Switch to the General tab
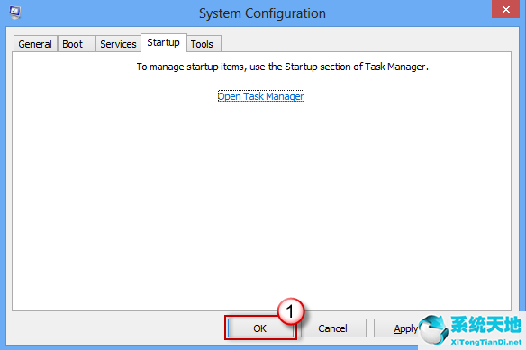This screenshot has height=350, width=526. 35,44
